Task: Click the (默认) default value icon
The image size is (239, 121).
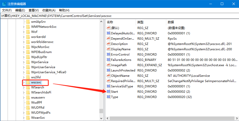Action: click(108, 28)
